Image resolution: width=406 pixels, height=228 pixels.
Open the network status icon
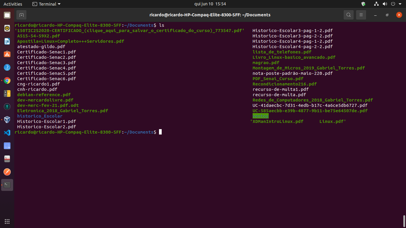click(377, 4)
